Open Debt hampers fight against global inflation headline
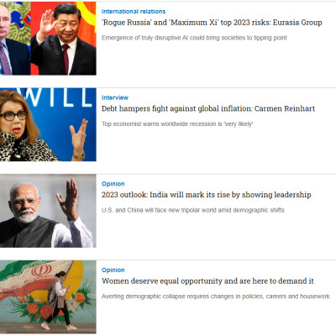Screen dimensions: 336x336 point(208,108)
